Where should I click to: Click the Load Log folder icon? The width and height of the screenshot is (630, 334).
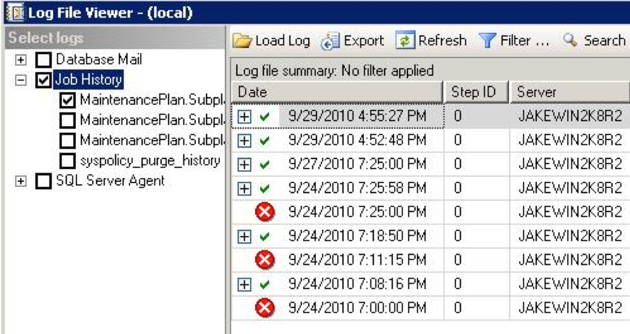243,41
